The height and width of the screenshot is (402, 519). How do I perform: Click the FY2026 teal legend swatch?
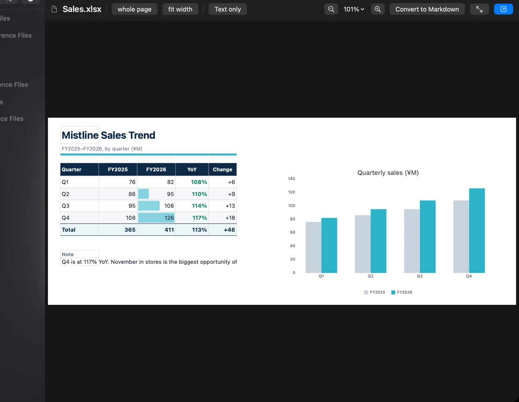(393, 292)
